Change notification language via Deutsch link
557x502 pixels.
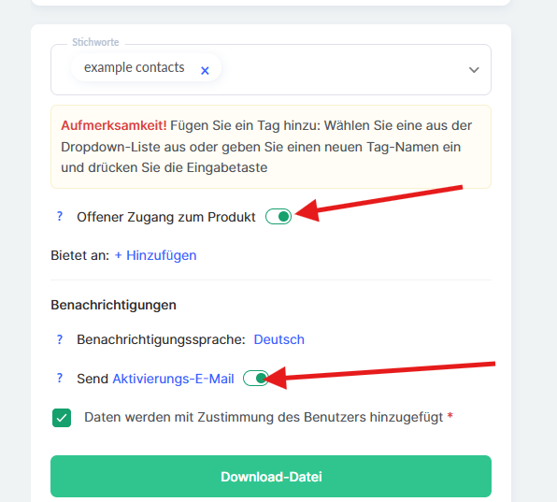click(278, 339)
